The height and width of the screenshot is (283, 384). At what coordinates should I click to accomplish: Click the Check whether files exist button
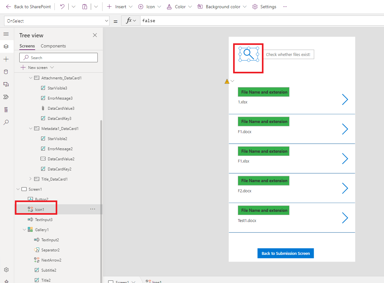288,54
